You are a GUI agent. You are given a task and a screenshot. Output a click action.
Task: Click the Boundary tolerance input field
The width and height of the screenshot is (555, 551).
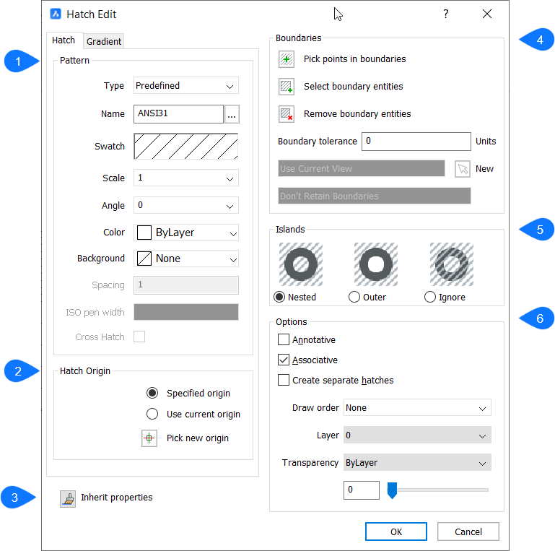point(416,142)
